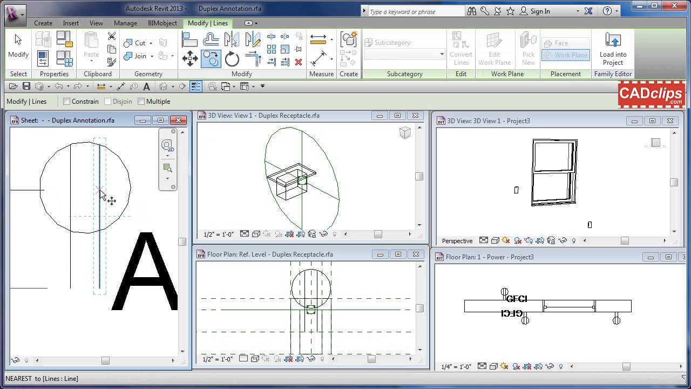Click the vertical scrollbar in Duplex Annotation sheet view
This screenshot has width=691, height=389.
click(182, 242)
